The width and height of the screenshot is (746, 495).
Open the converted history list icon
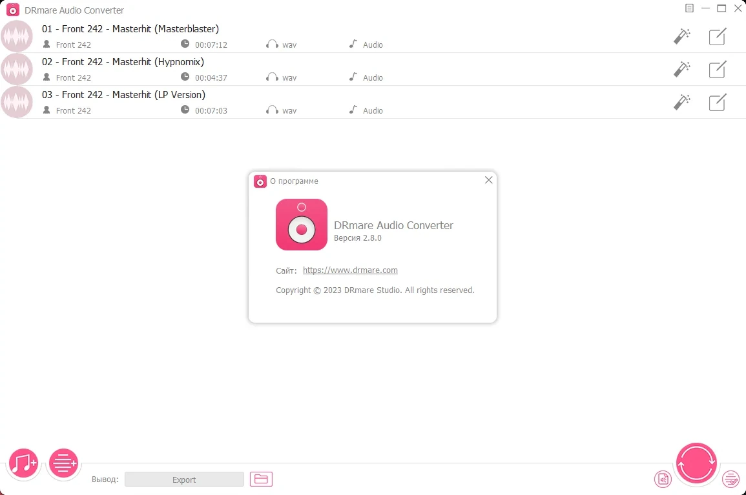[x=730, y=479]
